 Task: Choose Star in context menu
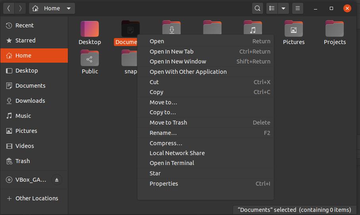[206, 173]
